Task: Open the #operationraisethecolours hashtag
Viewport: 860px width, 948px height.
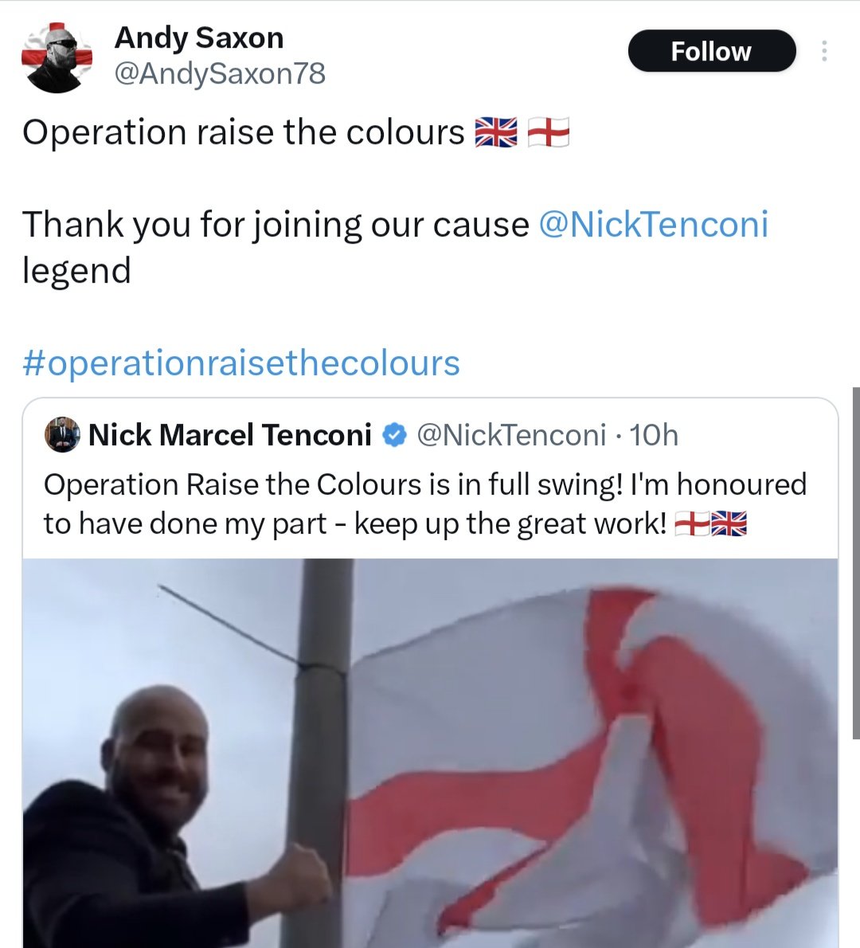Action: coord(241,362)
